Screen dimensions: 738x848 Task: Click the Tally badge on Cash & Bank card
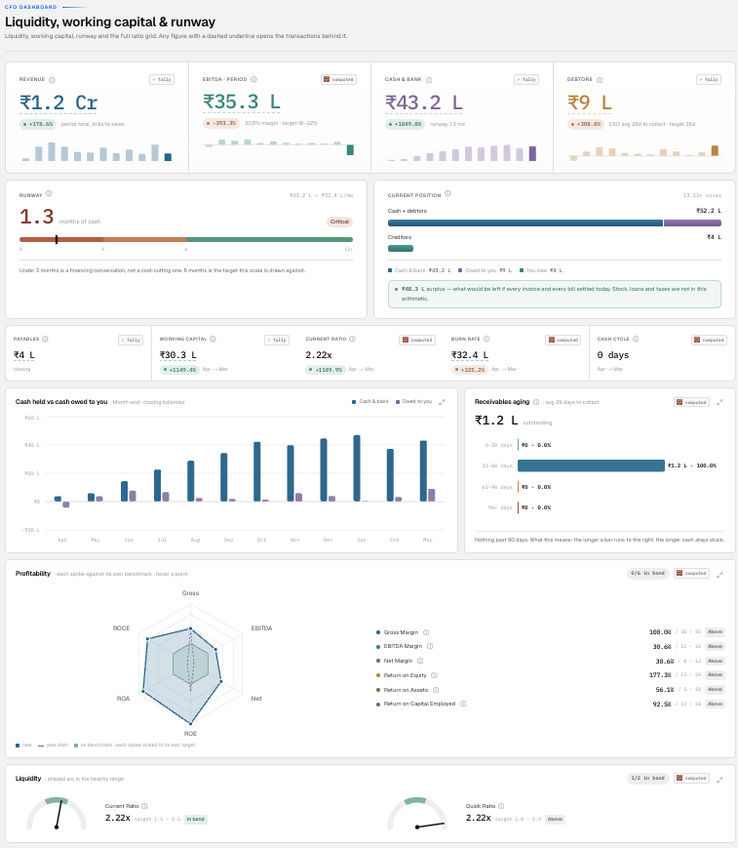coord(526,79)
